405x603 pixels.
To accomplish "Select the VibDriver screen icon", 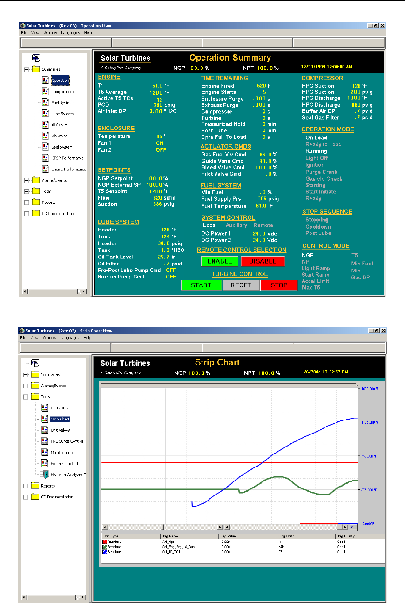I will 45,125.
